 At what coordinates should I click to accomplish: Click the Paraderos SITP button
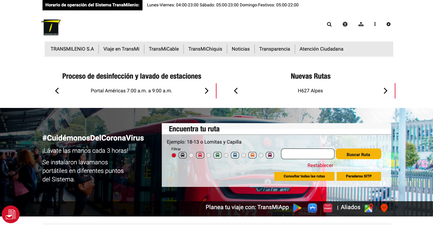tap(359, 176)
